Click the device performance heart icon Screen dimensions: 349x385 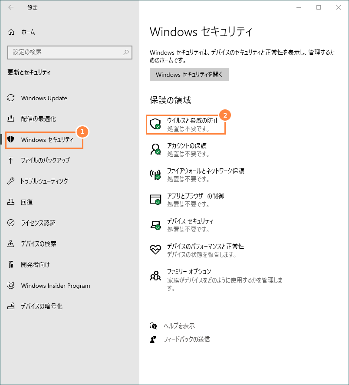(x=155, y=250)
